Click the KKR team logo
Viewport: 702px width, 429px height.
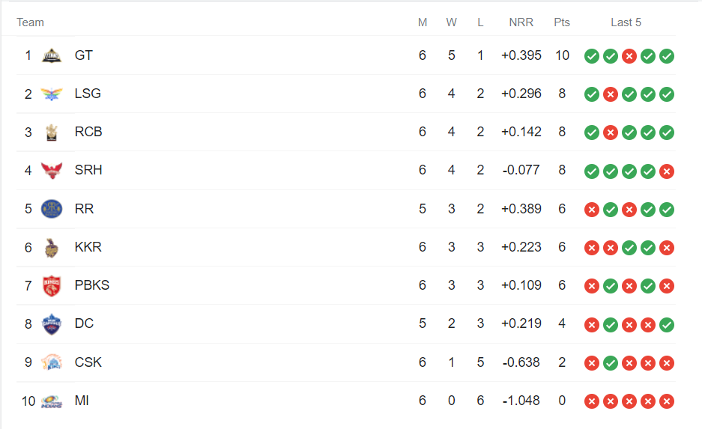(x=52, y=247)
